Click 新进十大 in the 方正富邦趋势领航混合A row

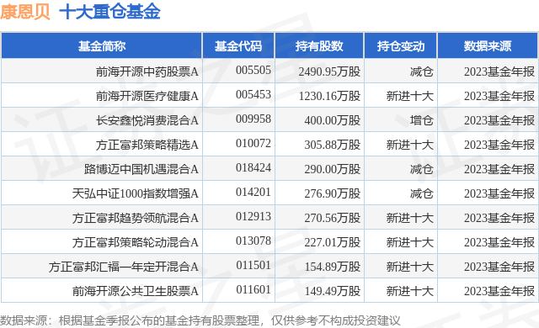point(410,218)
